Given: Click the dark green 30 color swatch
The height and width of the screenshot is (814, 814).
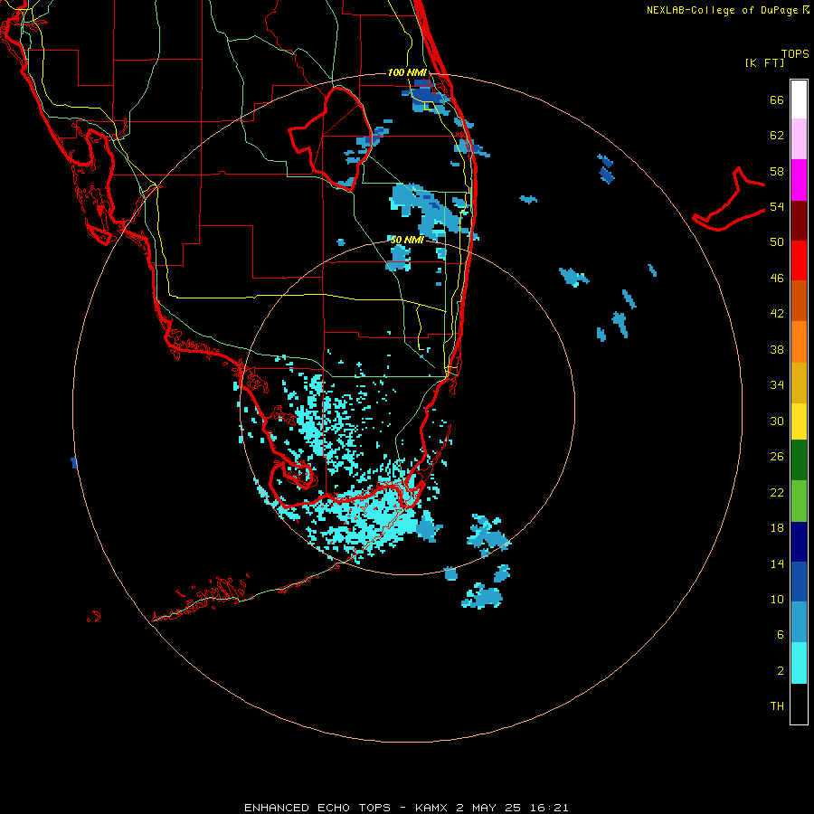Looking at the screenshot, I should click(799, 460).
